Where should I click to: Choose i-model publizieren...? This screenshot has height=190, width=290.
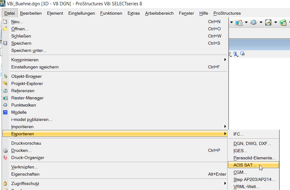115,120
